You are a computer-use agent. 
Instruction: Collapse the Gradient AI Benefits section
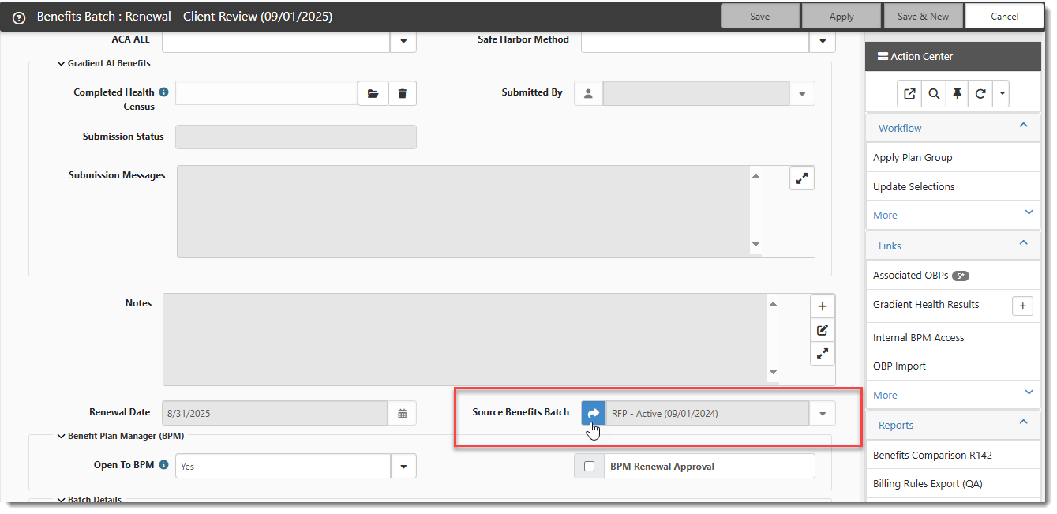pyautogui.click(x=61, y=63)
